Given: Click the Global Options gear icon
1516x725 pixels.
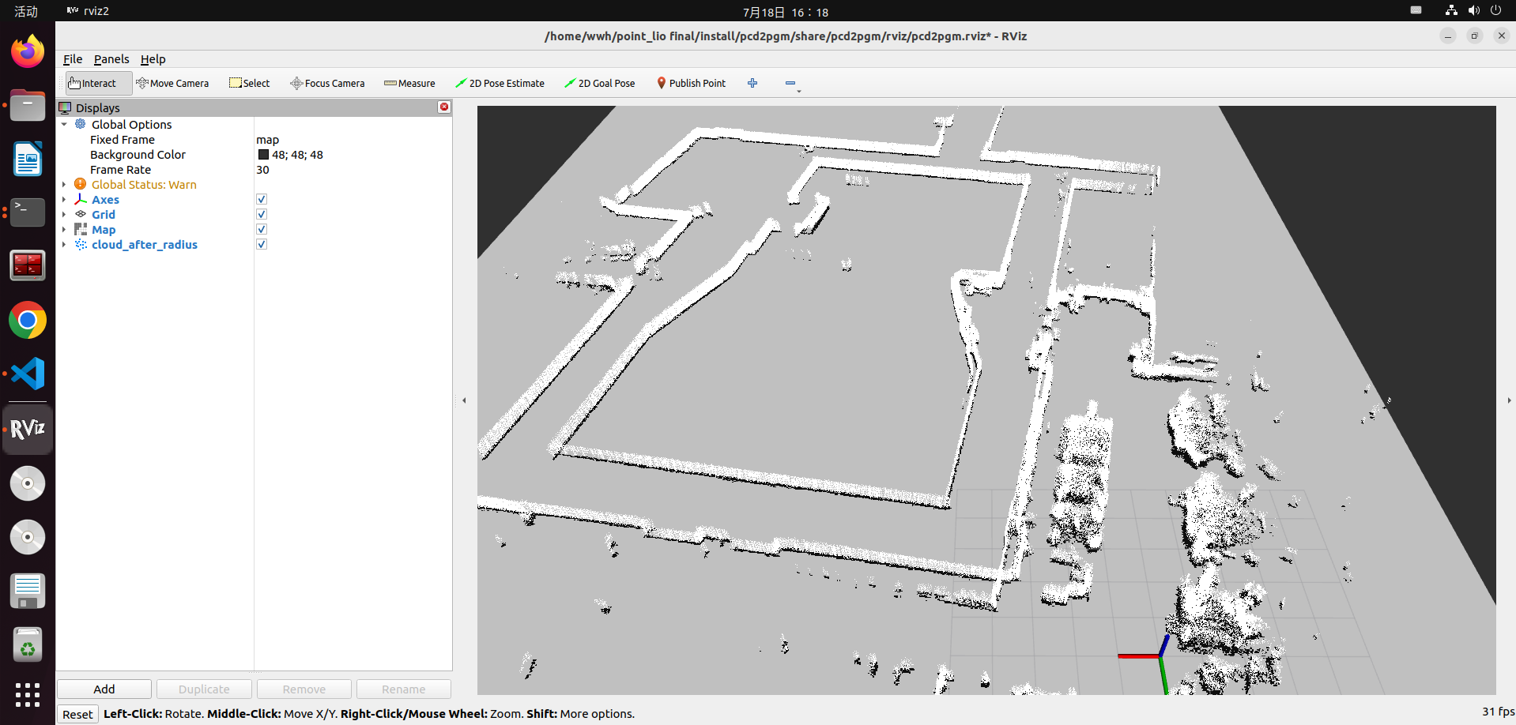Looking at the screenshot, I should [81, 124].
